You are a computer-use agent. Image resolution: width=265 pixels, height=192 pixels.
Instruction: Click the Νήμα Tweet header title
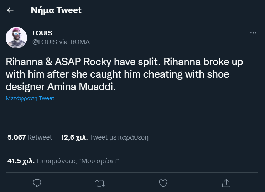(56, 10)
